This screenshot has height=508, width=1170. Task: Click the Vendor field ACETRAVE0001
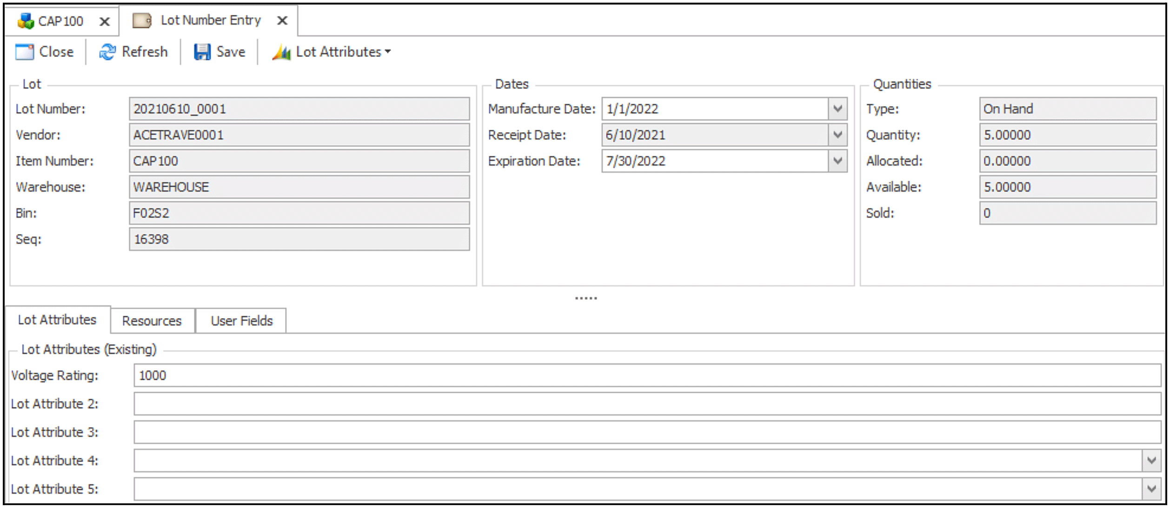click(299, 135)
